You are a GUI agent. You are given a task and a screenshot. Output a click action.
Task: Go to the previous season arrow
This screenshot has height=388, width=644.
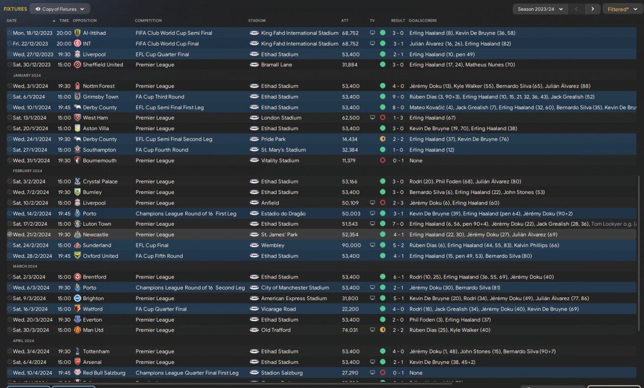[577, 9]
